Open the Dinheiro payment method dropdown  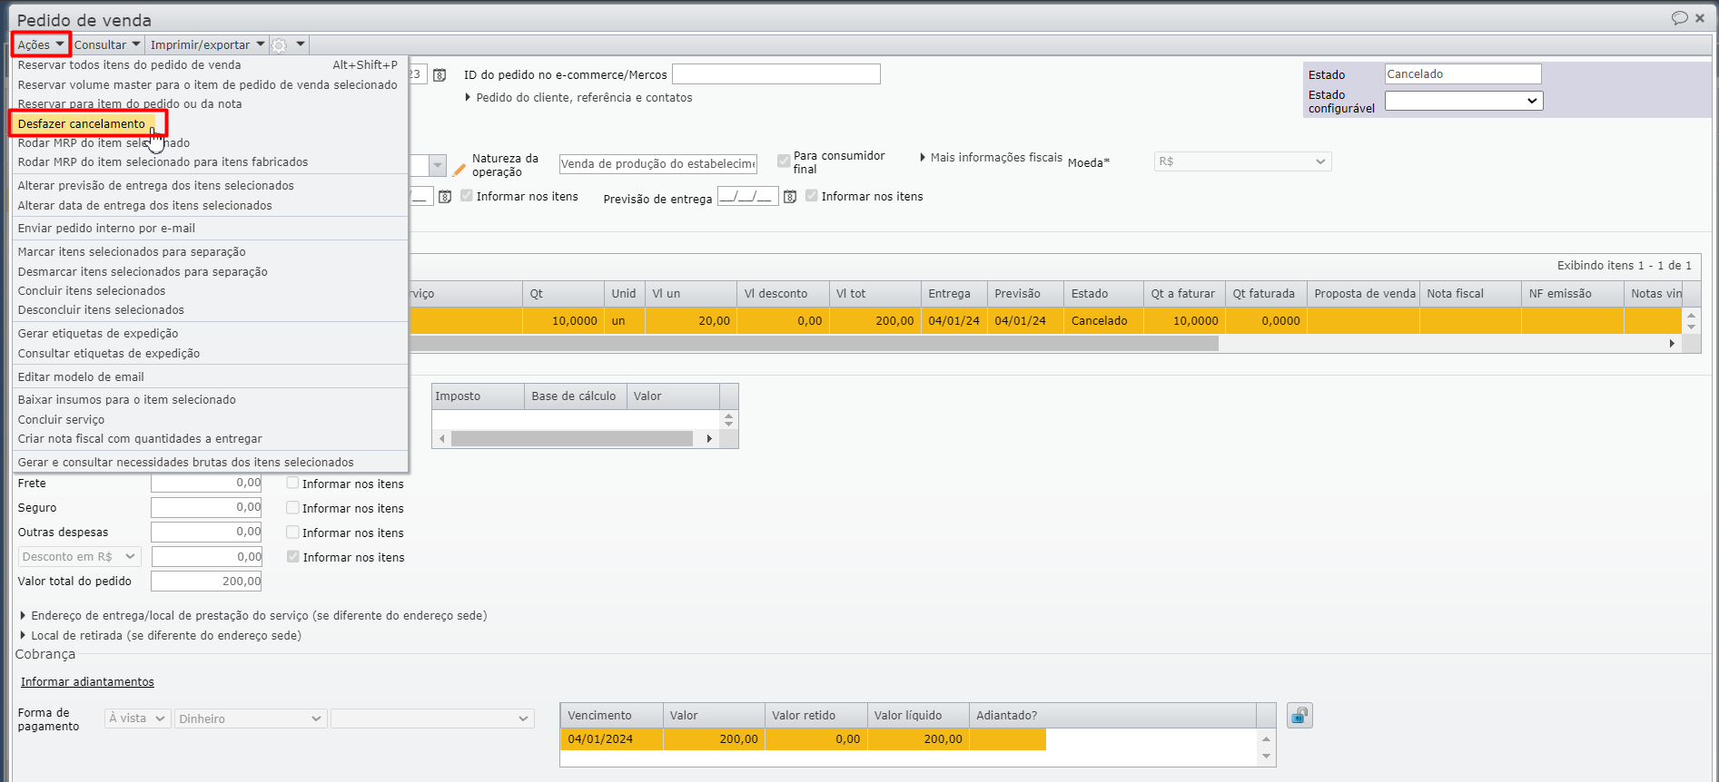[x=250, y=718]
